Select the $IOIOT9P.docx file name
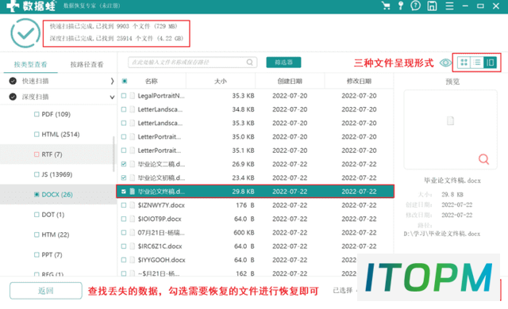 tap(160, 219)
